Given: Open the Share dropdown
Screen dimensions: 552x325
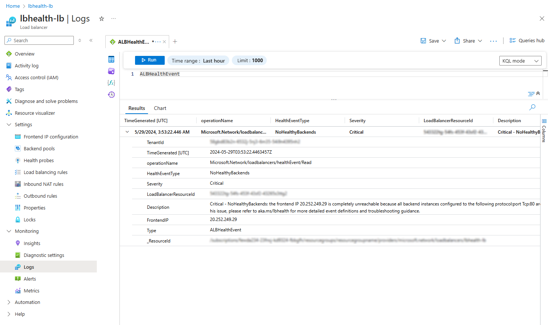Looking at the screenshot, I should tap(468, 41).
